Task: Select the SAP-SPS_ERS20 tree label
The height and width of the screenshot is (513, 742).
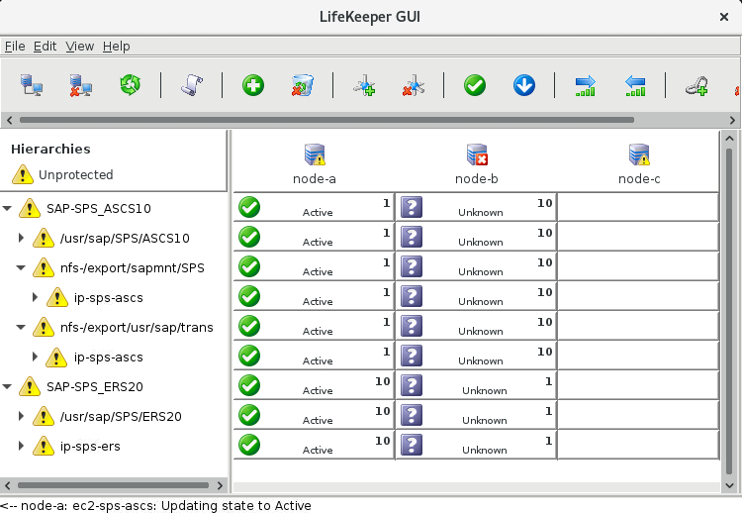Action: click(x=95, y=387)
